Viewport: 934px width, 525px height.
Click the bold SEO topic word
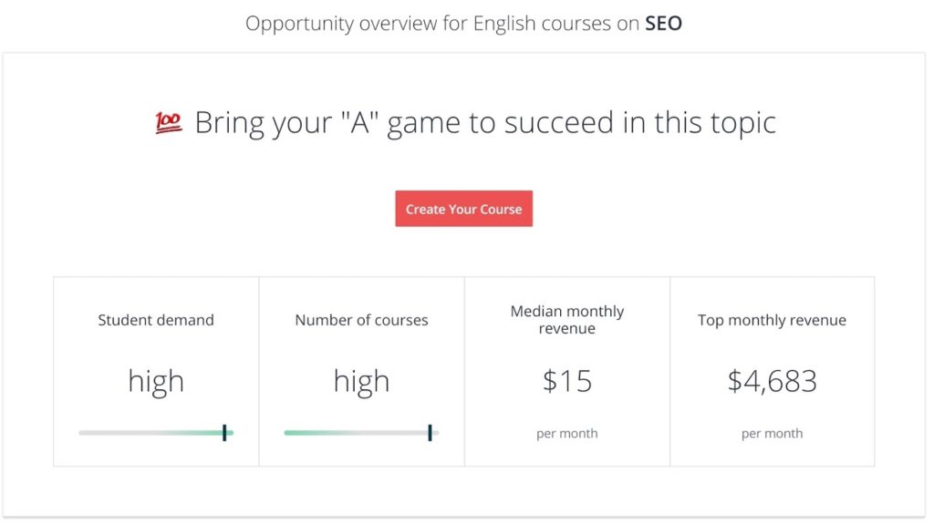point(664,23)
